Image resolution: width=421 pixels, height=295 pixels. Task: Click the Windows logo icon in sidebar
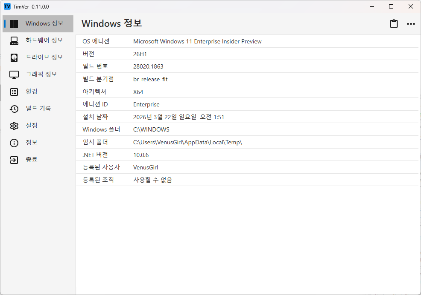tap(14, 24)
